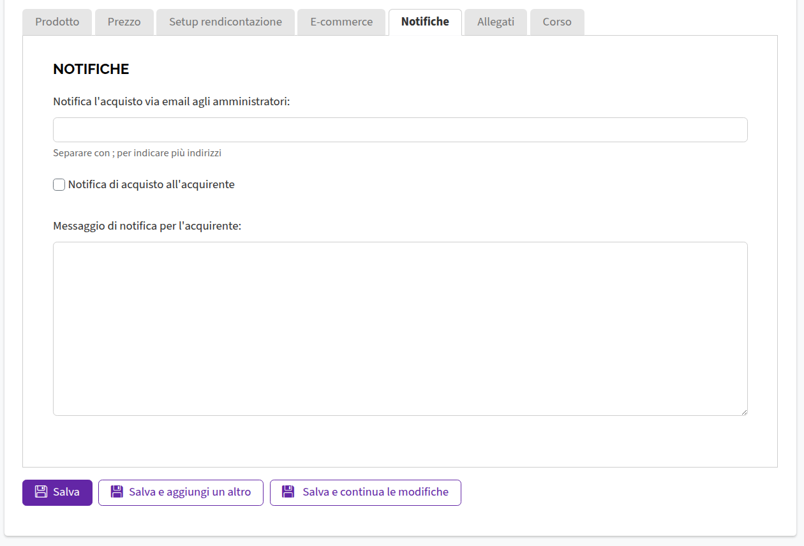
Task: Enable Notifica di acquisto all'acquirente checkbox
Action: [59, 185]
